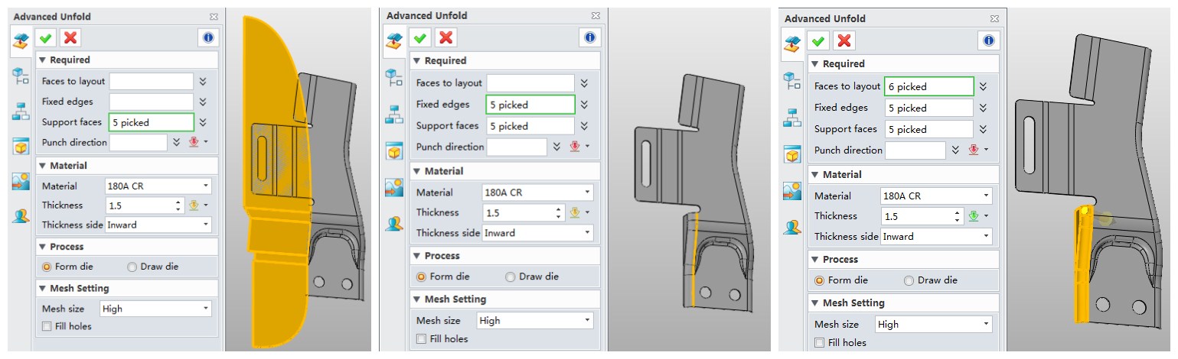The image size is (1178, 359).
Task: Select the unfold tab icon in left panel sidebar
Action: point(21,42)
